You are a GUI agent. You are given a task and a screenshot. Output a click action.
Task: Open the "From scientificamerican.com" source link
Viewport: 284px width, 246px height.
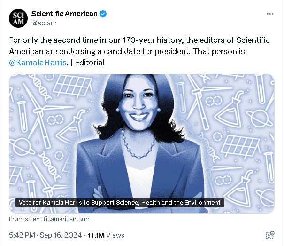tap(50, 219)
